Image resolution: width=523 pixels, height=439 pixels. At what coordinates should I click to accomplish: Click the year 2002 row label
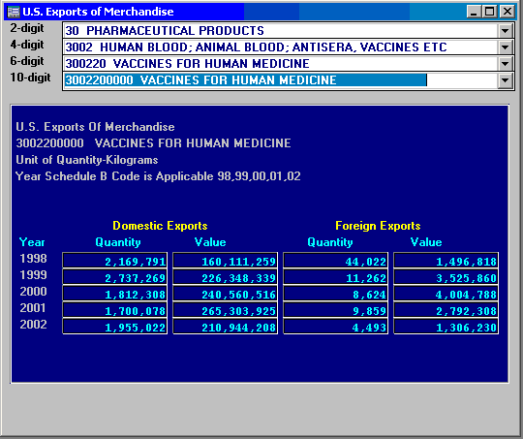(x=33, y=324)
